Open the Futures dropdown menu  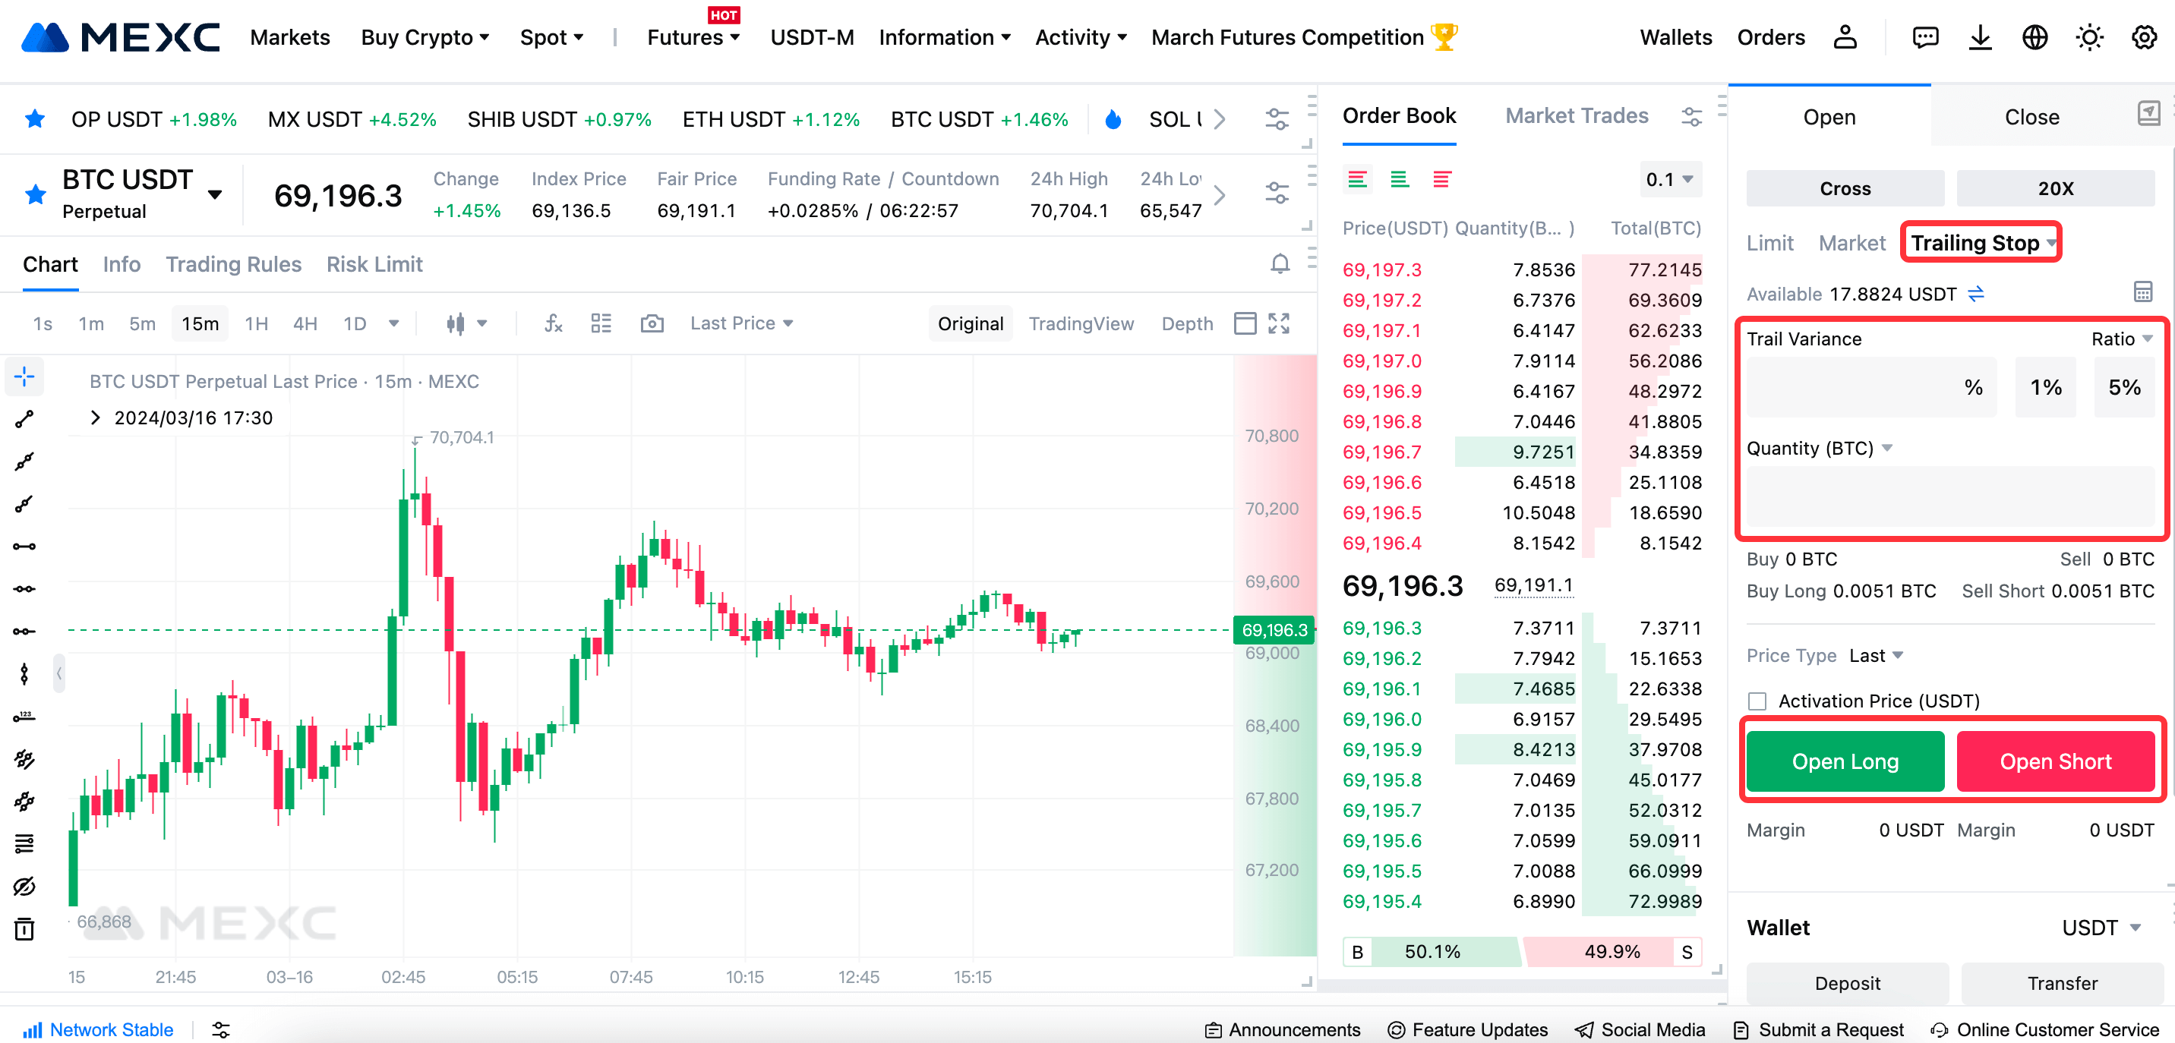[x=693, y=37]
